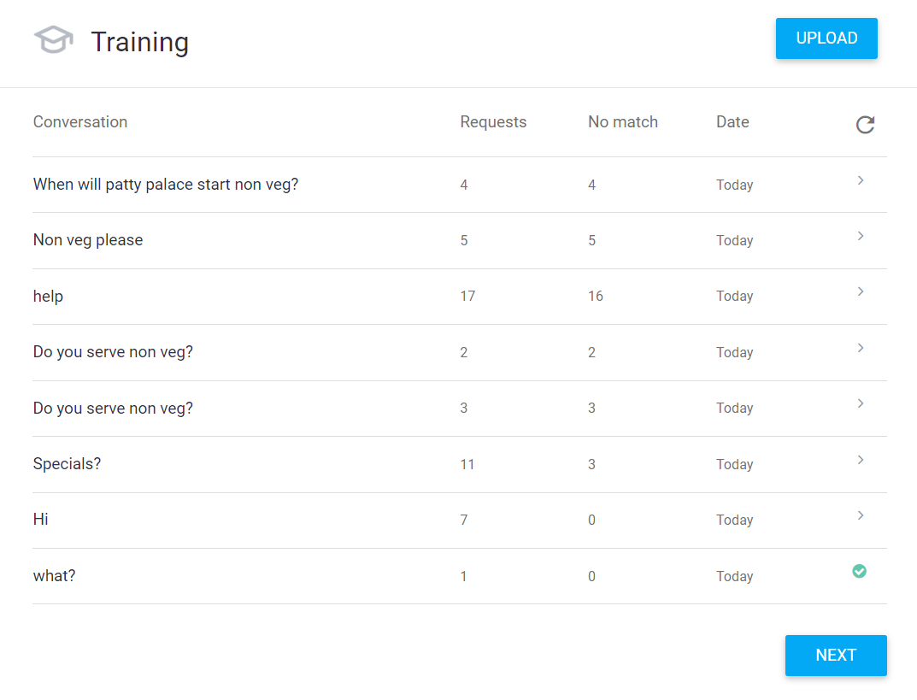The height and width of the screenshot is (700, 917).
Task: Expand 'When will patty palace start non veg?' chevron
Action: [x=861, y=180]
